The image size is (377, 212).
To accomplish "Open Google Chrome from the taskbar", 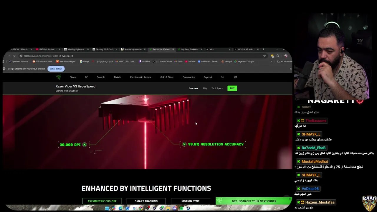I will tap(141, 208).
